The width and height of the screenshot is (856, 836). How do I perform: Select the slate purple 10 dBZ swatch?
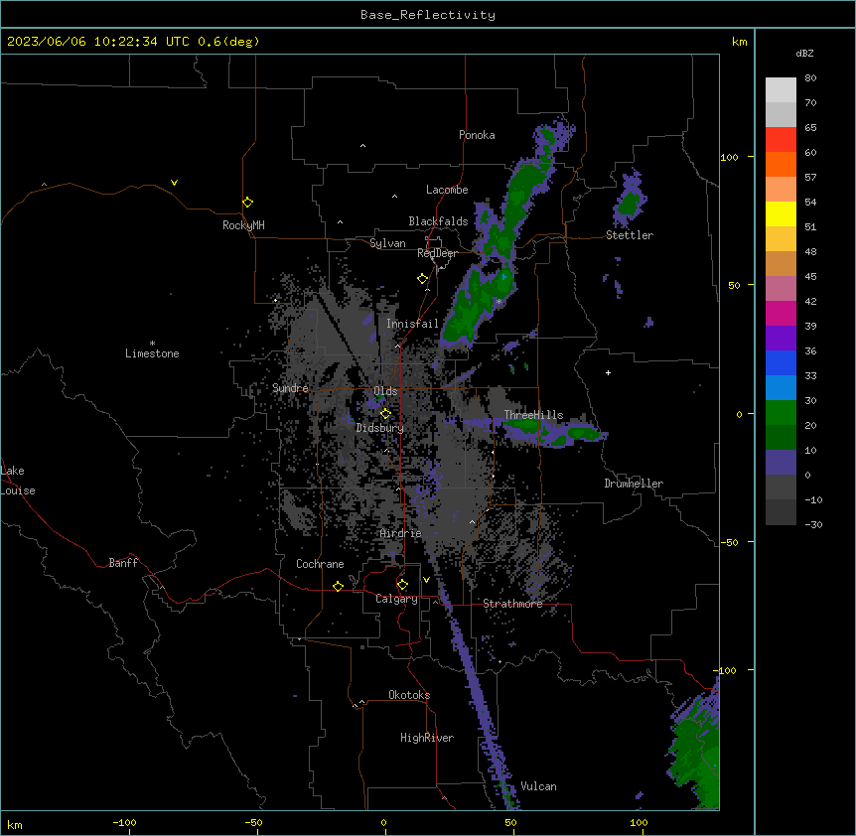781,463
